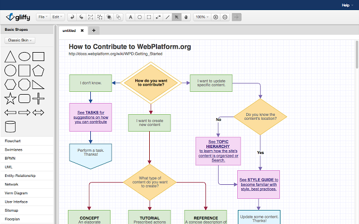Select the Line drawing tool
The width and height of the screenshot is (359, 224).
[168, 17]
